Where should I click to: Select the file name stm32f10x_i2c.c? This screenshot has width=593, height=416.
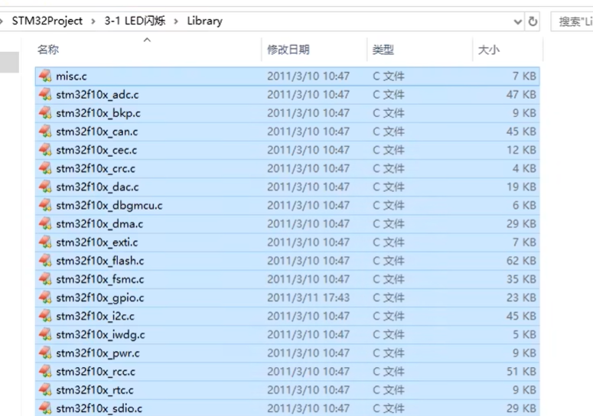click(95, 316)
